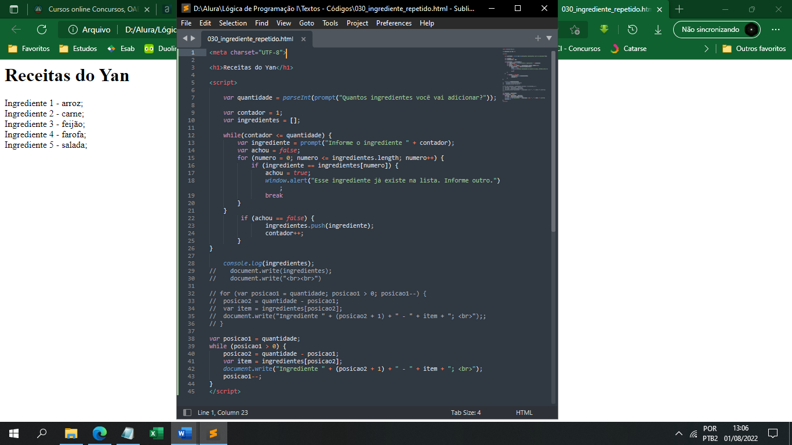
Task: Close the 030_ingrediente_repetido.html Sublime tab
Action: point(303,39)
